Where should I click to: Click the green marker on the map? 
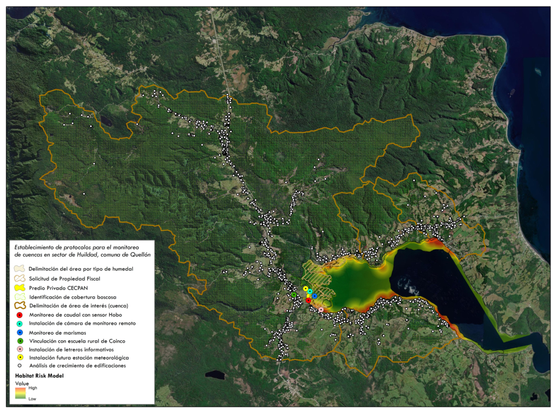(x=294, y=295)
